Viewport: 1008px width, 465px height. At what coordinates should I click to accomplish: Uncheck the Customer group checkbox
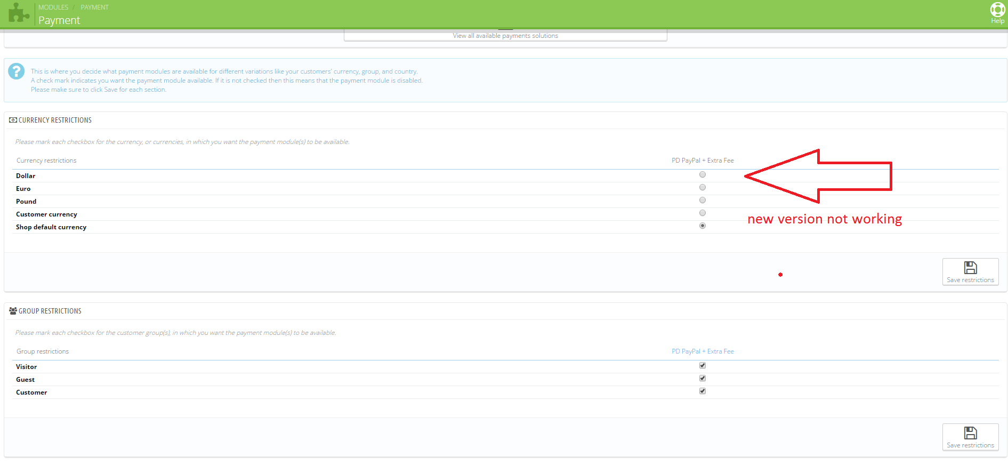[x=703, y=391]
